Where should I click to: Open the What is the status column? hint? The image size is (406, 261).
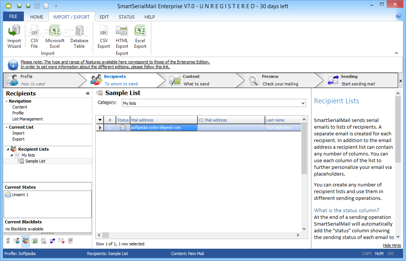pos(346,210)
